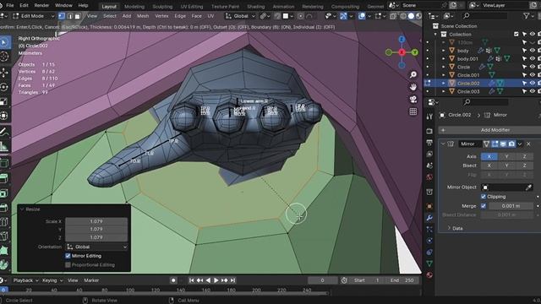Open the Render properties tab
541x304 pixels.
coord(429,131)
